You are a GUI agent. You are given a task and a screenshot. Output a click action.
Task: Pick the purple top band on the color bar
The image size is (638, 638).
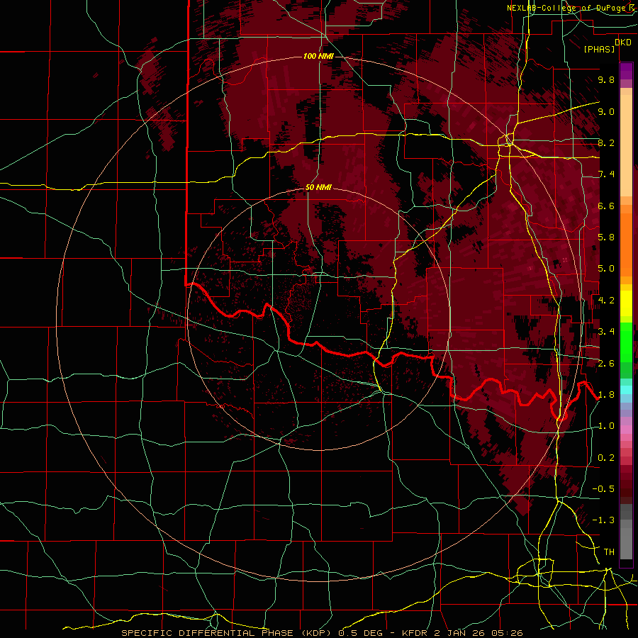pyautogui.click(x=626, y=71)
